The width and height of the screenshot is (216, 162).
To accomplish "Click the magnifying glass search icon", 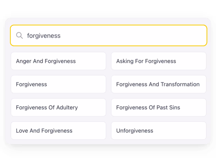I will (x=19, y=35).
